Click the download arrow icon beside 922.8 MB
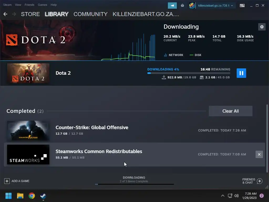Image resolution: width=269 pixels, height=202 pixels. coord(164,77)
